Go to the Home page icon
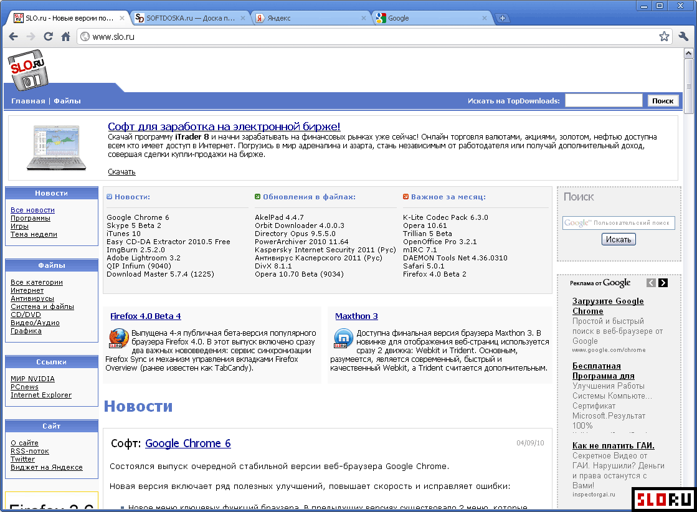The height and width of the screenshot is (512, 697). [x=65, y=37]
